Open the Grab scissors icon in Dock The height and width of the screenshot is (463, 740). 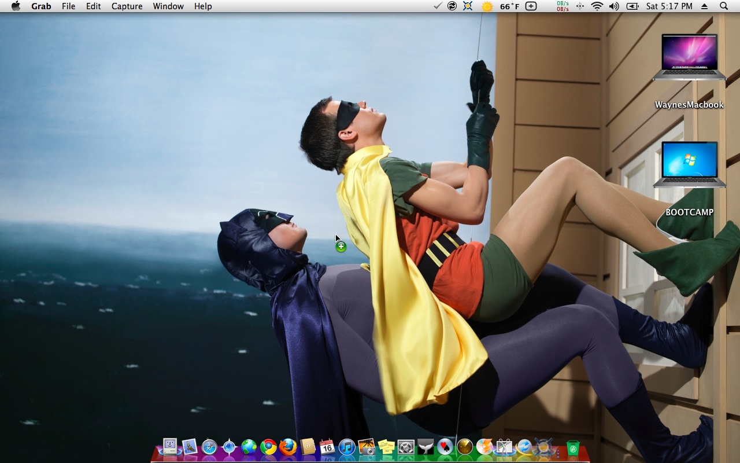click(x=504, y=447)
